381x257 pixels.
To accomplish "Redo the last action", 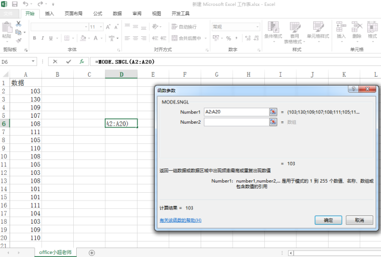I will point(40,4).
